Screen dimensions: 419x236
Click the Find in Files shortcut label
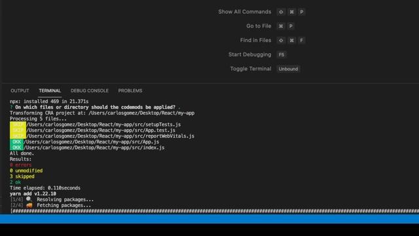click(x=255, y=40)
